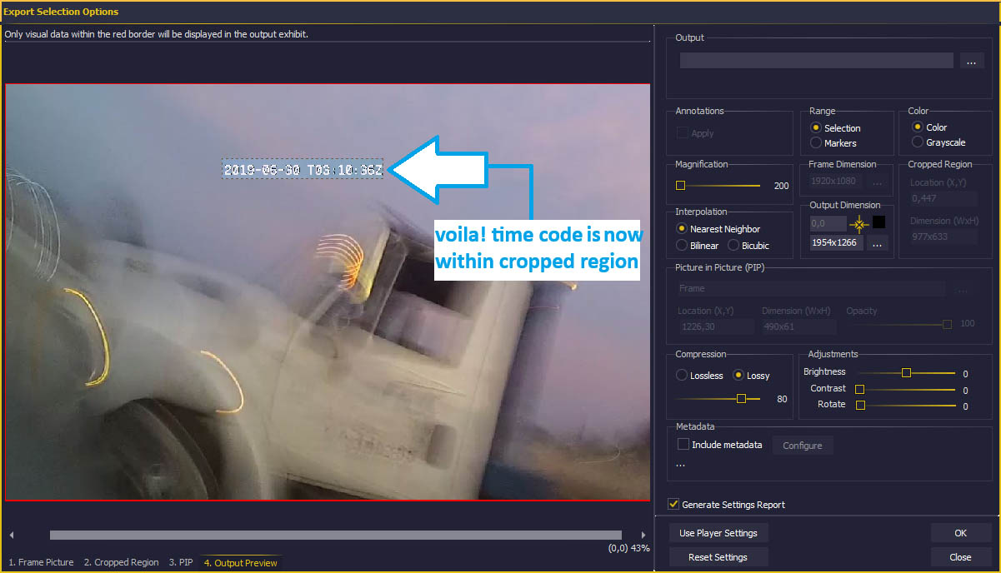Click the Output path input field

click(x=816, y=61)
